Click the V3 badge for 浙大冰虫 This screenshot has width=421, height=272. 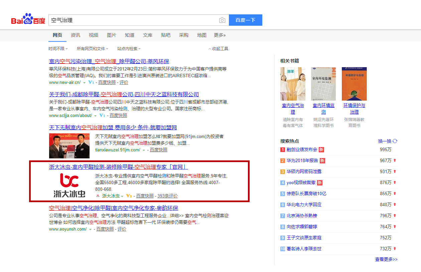[129, 196]
